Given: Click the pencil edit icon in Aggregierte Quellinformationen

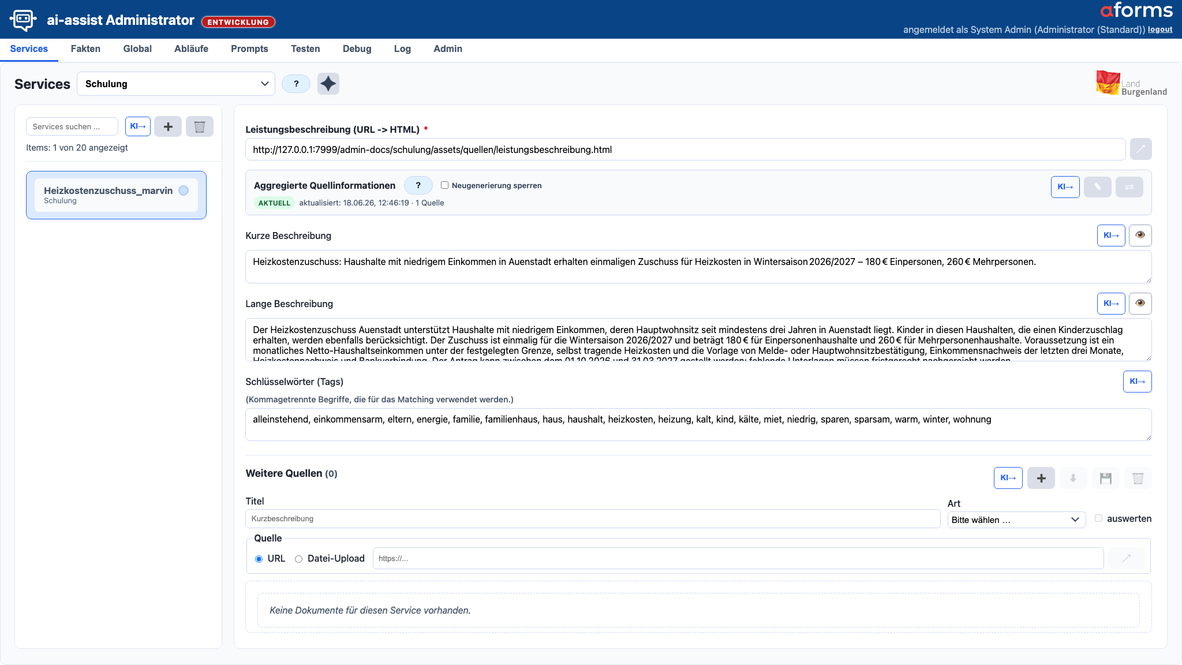Looking at the screenshot, I should tap(1098, 187).
